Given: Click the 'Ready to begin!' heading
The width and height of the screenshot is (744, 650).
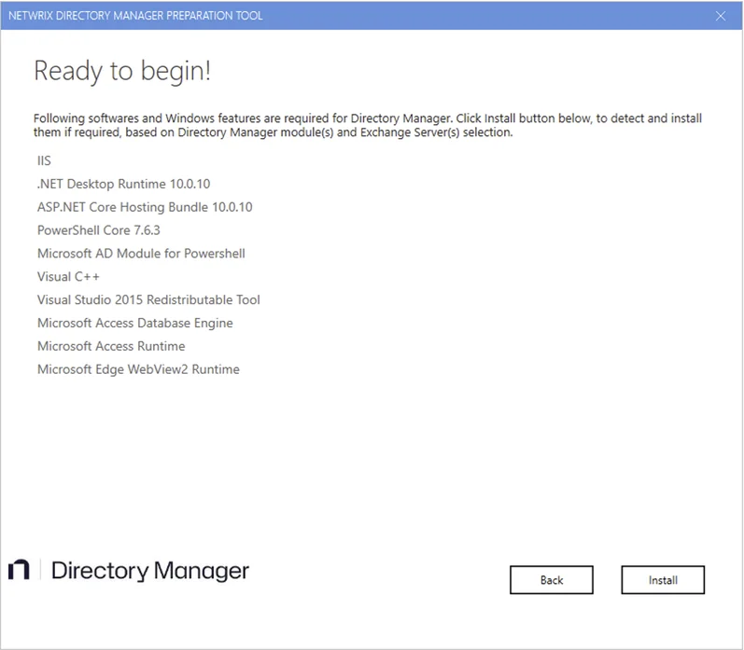Looking at the screenshot, I should [122, 71].
